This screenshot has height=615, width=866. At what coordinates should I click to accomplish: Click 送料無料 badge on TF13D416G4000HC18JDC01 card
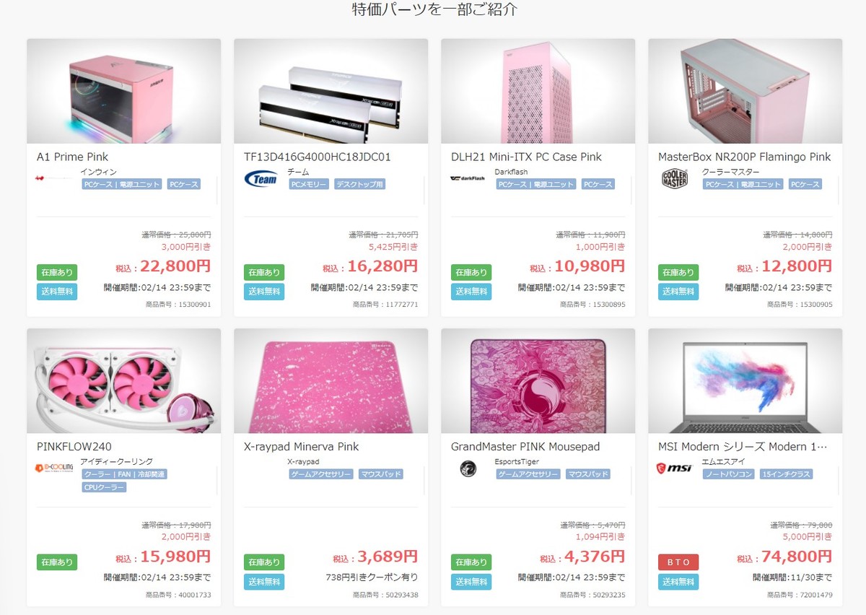coord(264,292)
